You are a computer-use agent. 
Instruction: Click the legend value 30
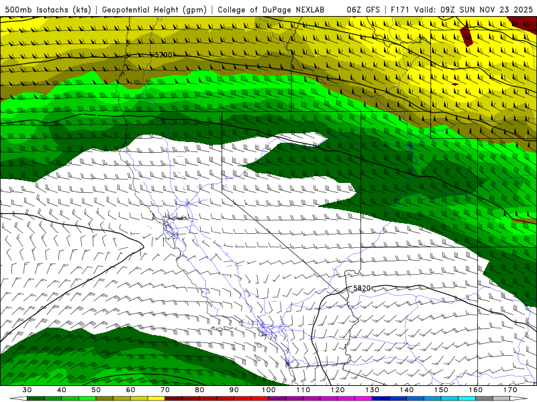coord(27,390)
